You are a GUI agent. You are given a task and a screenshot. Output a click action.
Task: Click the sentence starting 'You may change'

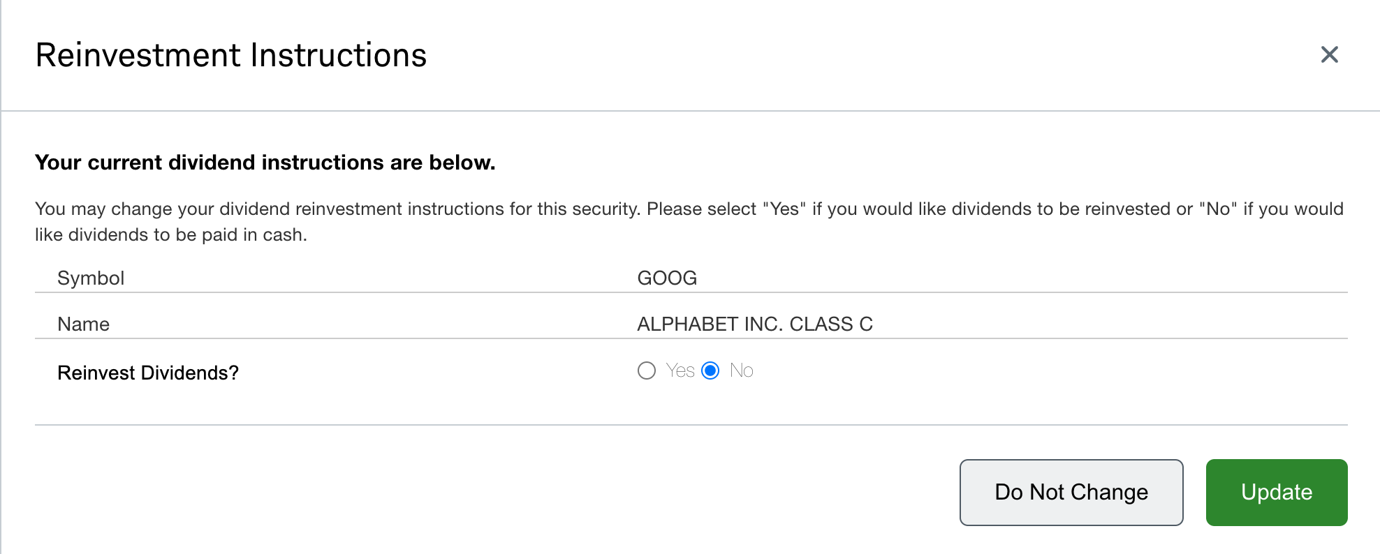[337, 209]
